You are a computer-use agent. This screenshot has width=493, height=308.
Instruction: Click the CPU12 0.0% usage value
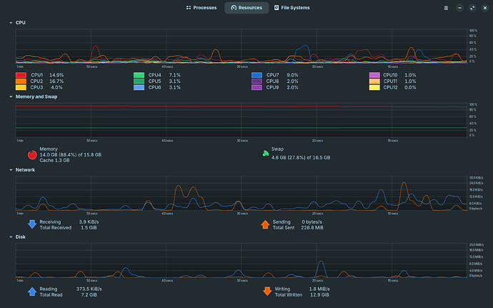410,87
